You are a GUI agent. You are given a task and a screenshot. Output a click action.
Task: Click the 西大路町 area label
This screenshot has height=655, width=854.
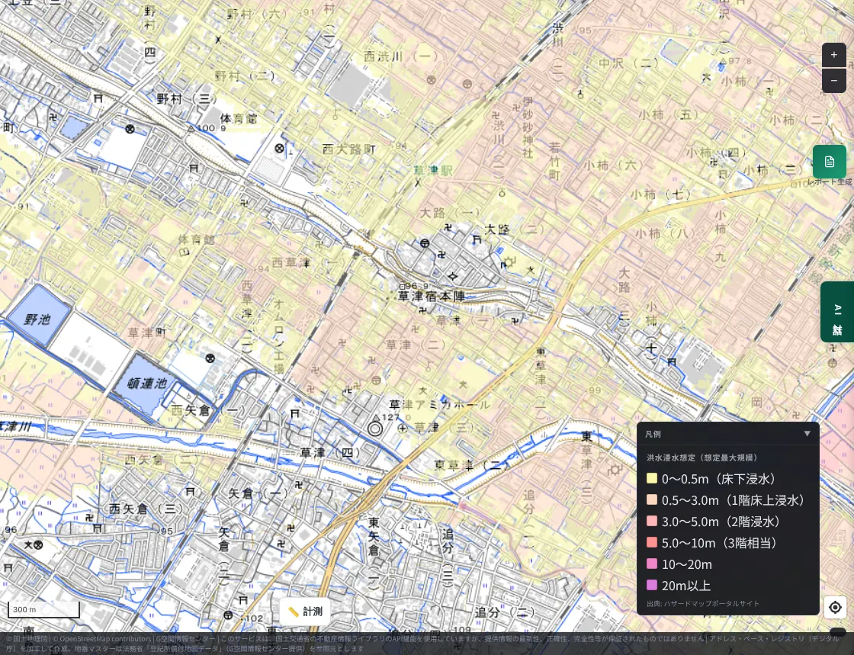pyautogui.click(x=349, y=149)
